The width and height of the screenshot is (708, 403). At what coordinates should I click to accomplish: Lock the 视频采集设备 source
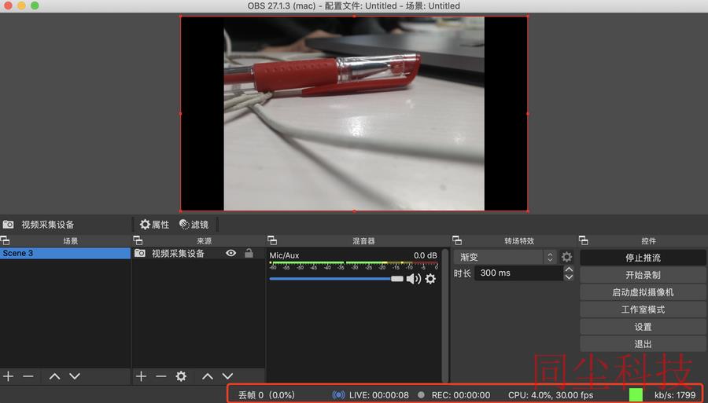click(x=249, y=253)
